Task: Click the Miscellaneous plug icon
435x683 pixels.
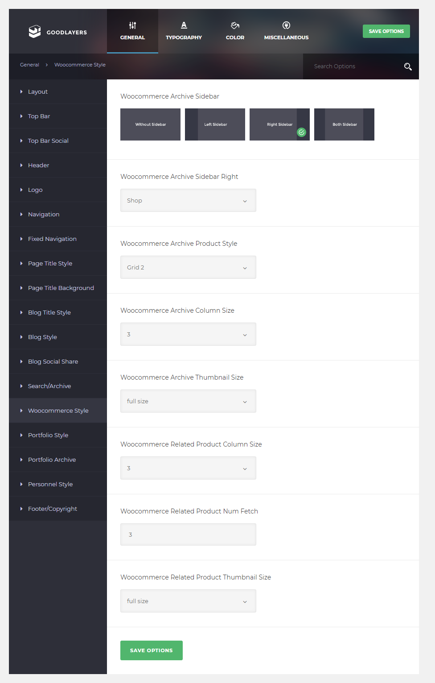Action: click(x=286, y=25)
